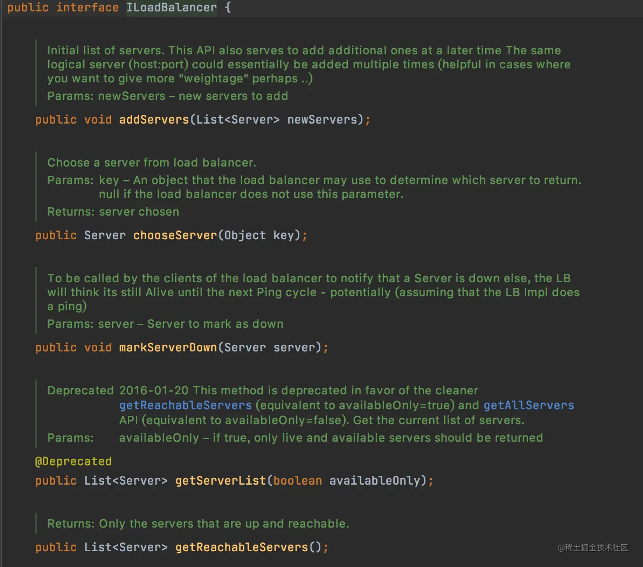The height and width of the screenshot is (567, 643).
Task: Click the getAllServers link in doc comment
Action: [x=528, y=405]
